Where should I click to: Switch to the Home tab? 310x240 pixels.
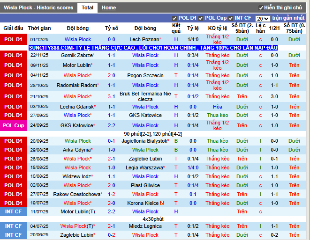pyautogui.click(x=109, y=7)
